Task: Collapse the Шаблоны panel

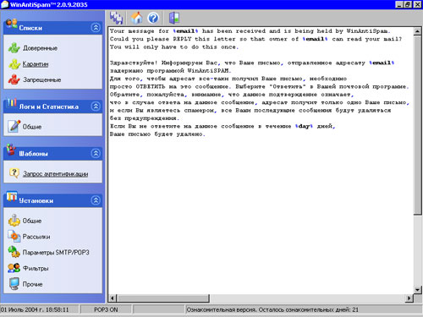Action: 96,153
